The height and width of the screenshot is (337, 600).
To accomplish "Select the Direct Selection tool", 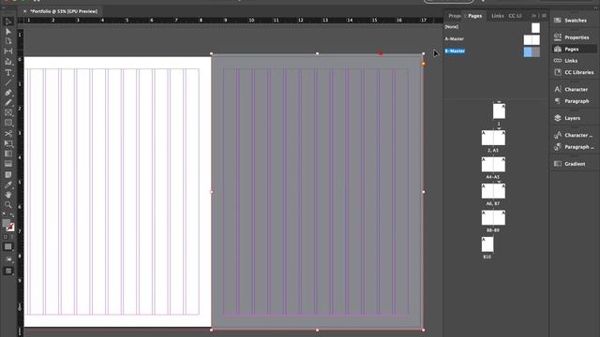I will (x=8, y=31).
